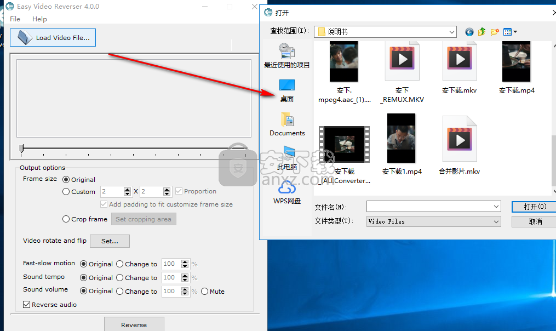Image resolution: width=556 pixels, height=331 pixels.
Task: Click Set button for rotate and flip
Action: (110, 241)
